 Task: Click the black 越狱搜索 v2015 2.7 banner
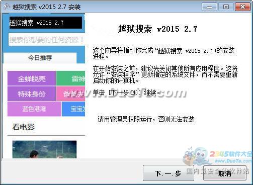coord(46,23)
